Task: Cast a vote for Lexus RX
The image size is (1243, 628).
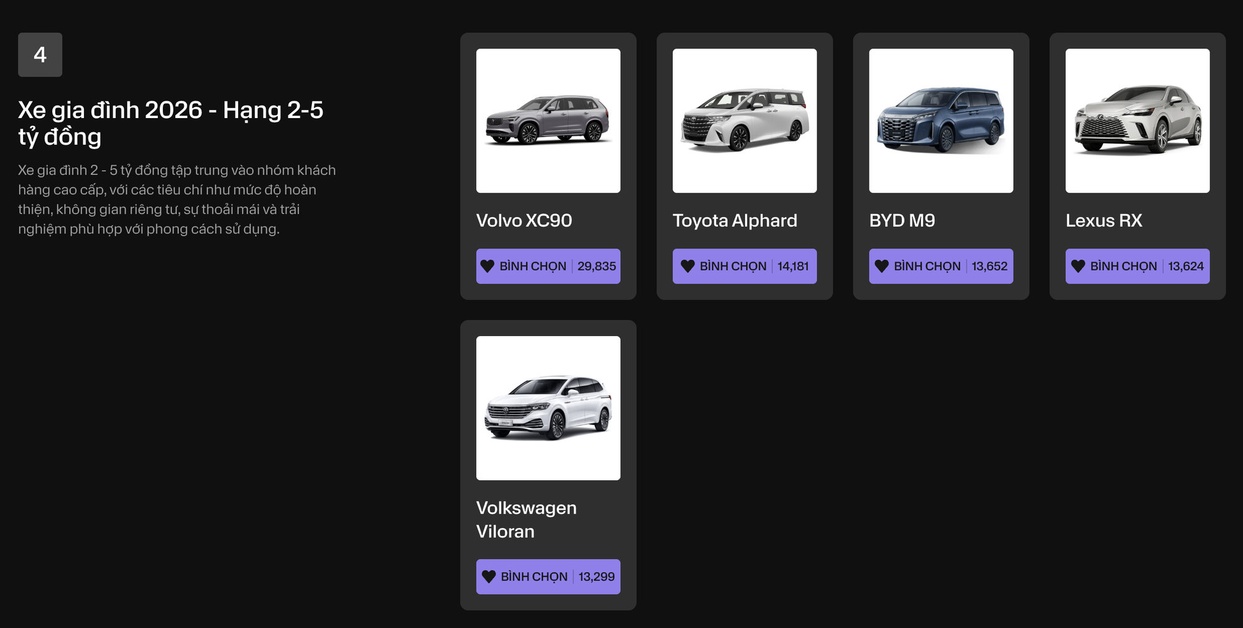Action: coord(1137,266)
